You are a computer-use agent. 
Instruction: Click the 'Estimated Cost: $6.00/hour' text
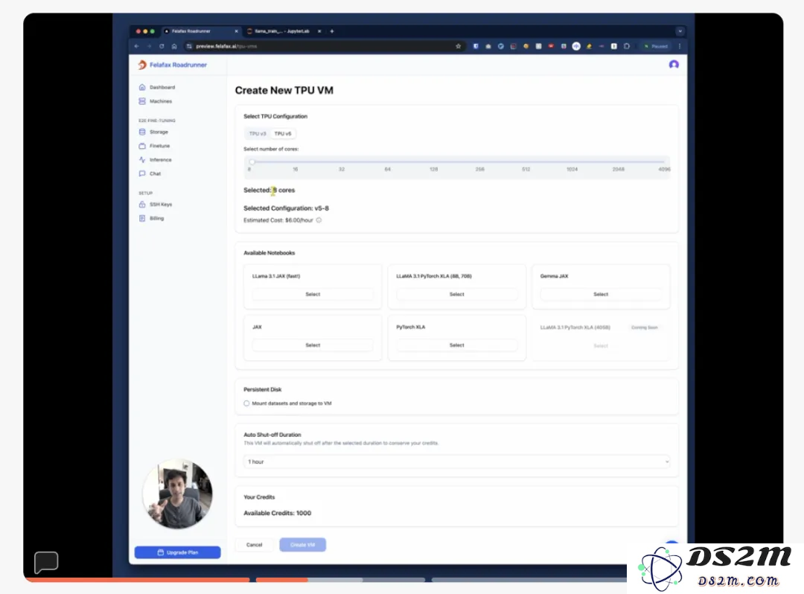[x=278, y=220]
